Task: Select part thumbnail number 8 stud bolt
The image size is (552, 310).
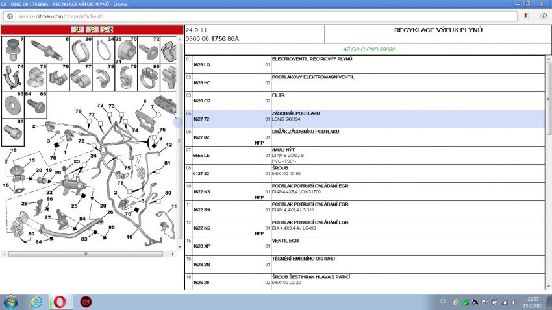Action: point(47,50)
